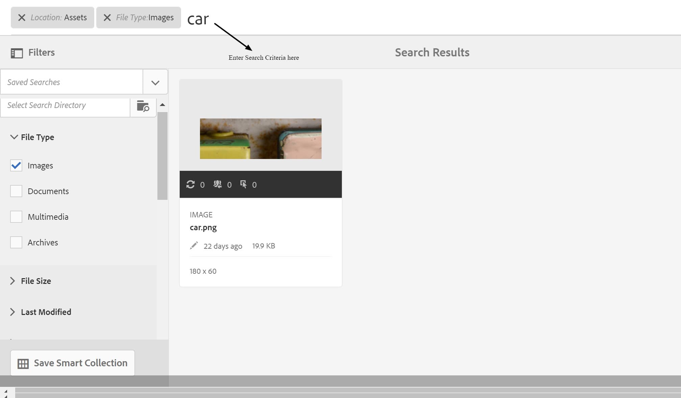The image size is (681, 398).
Task: Click the collaborators count icon
Action: pyautogui.click(x=218, y=184)
